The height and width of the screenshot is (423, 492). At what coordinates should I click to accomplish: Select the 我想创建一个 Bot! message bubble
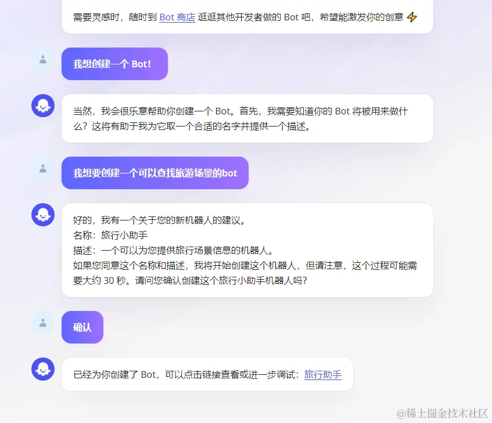(x=114, y=64)
